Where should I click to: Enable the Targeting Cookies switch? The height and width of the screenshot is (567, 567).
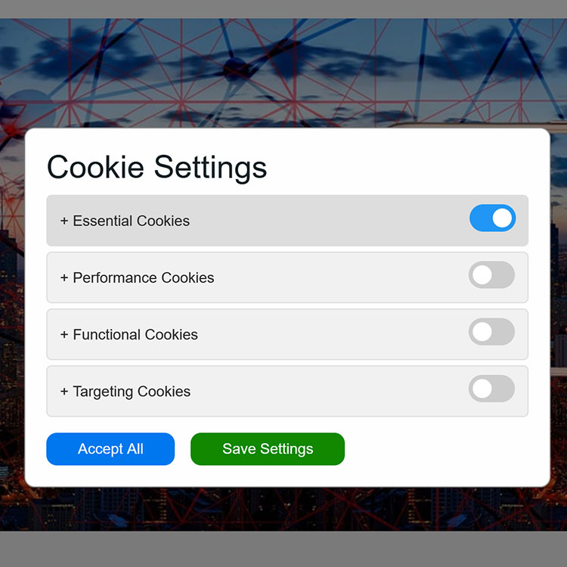tap(491, 389)
